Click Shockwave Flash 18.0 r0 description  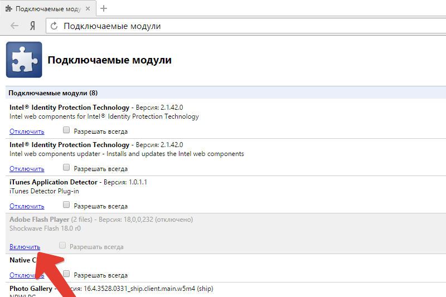point(45,228)
